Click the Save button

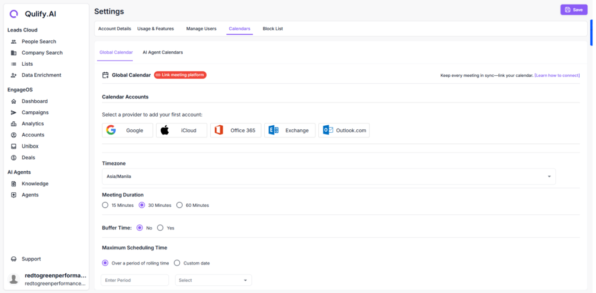574,10
